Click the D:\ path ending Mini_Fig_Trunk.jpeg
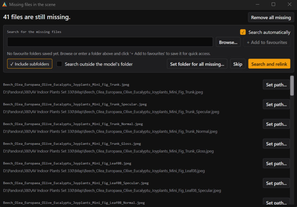 (103, 92)
